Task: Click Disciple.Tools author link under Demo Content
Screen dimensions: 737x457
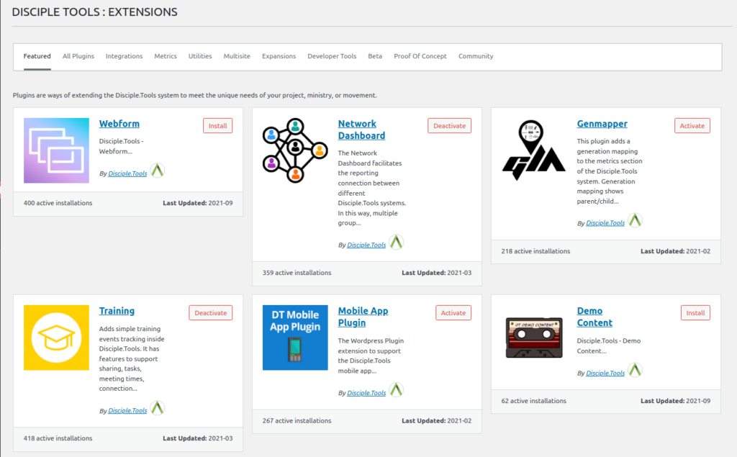Action: (x=605, y=373)
